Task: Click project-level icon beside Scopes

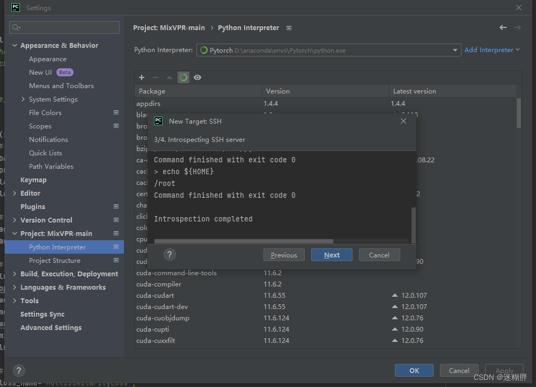Action: [116, 126]
